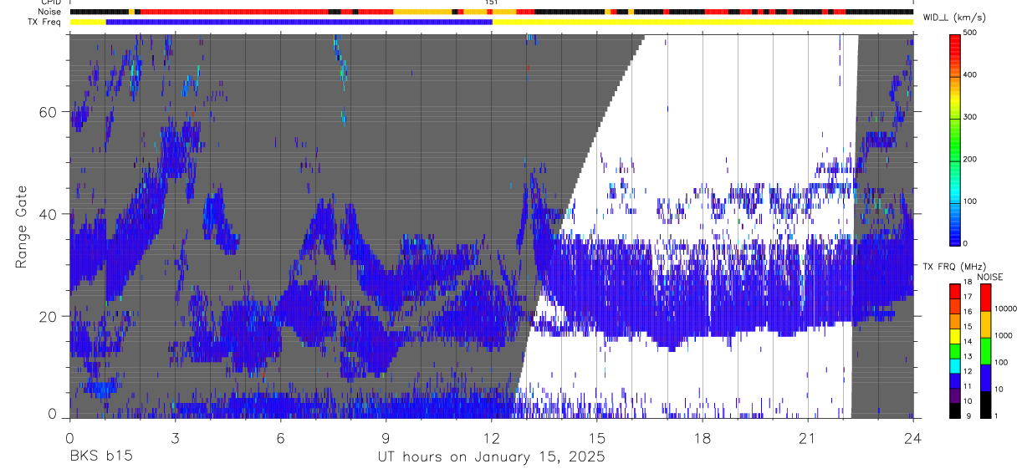Screen dimensions: 1027x474
Task: Click the '400' label on the WID scale
Action: pyautogui.click(x=970, y=75)
